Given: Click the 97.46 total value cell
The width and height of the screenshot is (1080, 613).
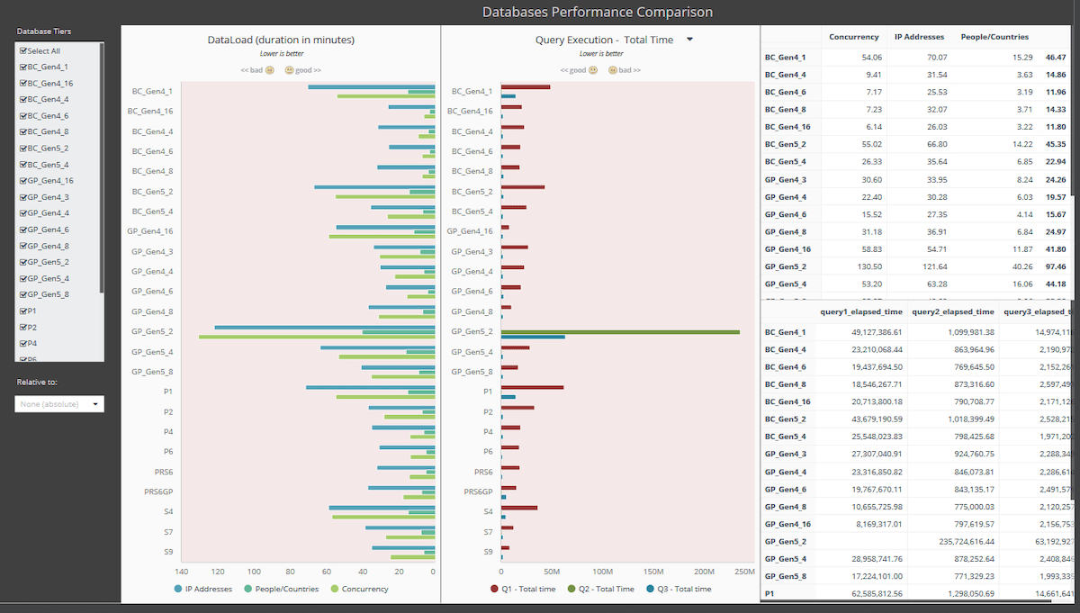Looking at the screenshot, I should (1056, 266).
